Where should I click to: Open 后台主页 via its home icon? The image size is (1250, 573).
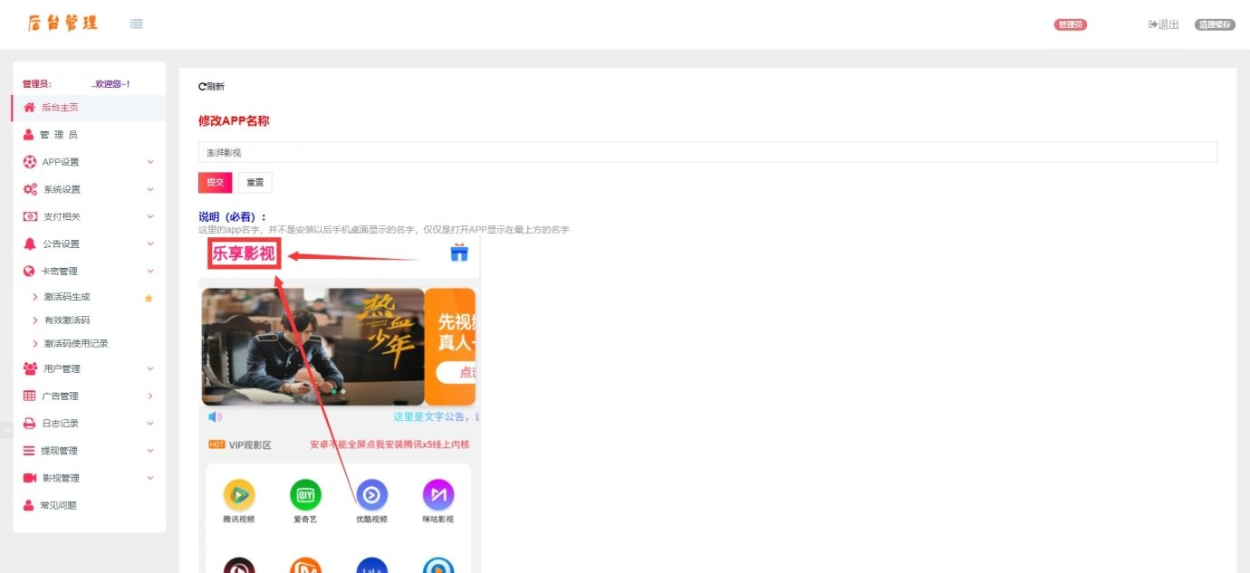pyautogui.click(x=29, y=107)
